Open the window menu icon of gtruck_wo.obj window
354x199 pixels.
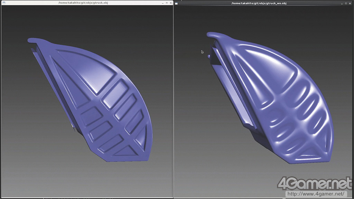176,3
